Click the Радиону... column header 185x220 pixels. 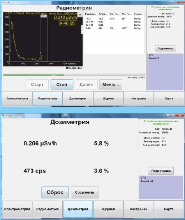(x=91, y=14)
